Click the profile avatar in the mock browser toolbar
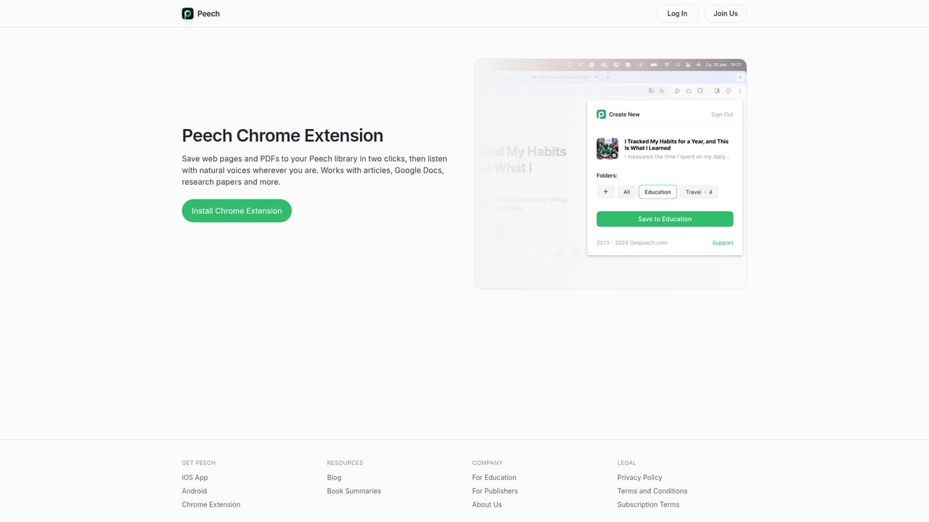The width and height of the screenshot is (929, 522). tap(728, 91)
